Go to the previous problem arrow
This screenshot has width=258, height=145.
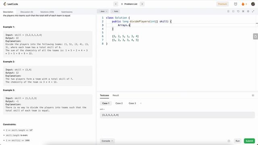click(x=116, y=4)
